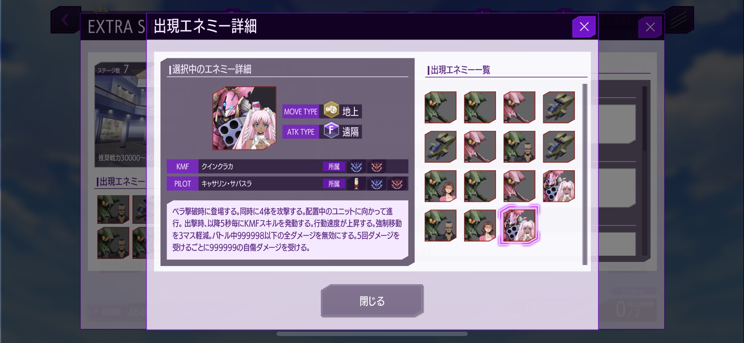The width and height of the screenshot is (744, 343).
Task: Click the 閉じる close button
Action: [x=372, y=301]
